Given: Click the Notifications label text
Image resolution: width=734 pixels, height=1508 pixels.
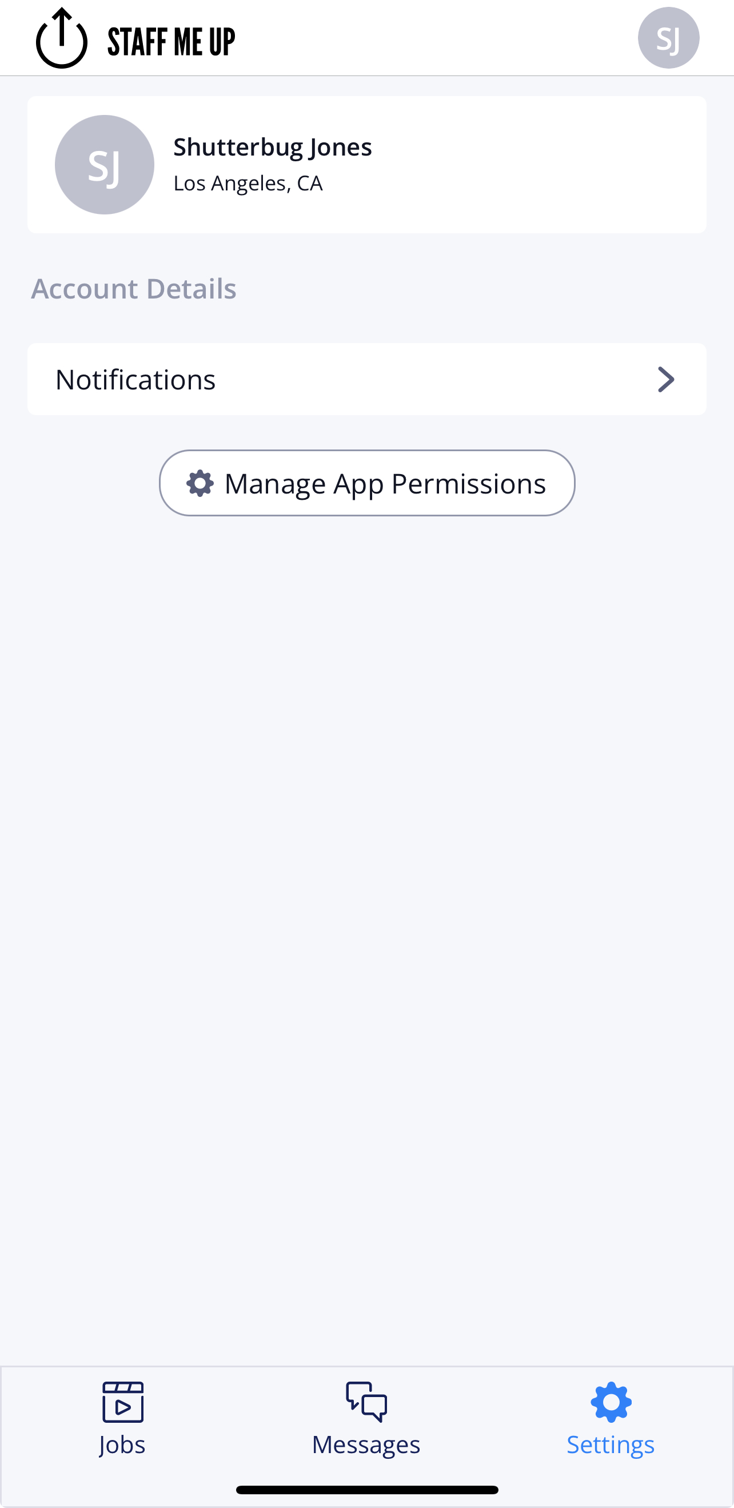Looking at the screenshot, I should pyautogui.click(x=136, y=379).
